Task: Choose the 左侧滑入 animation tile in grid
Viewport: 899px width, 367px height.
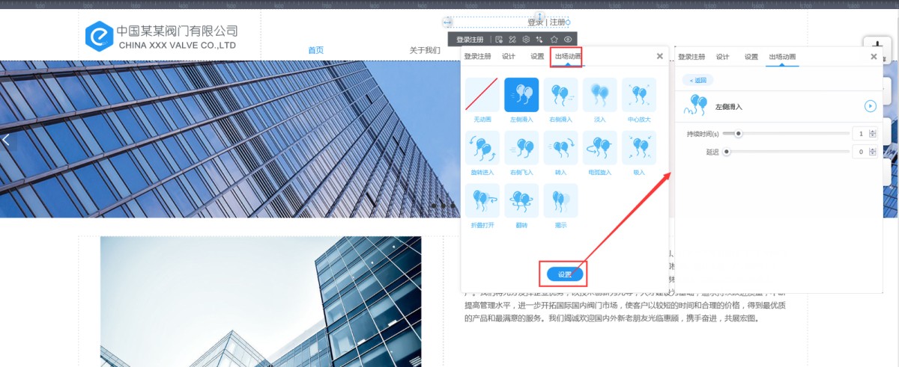Action: 521,95
